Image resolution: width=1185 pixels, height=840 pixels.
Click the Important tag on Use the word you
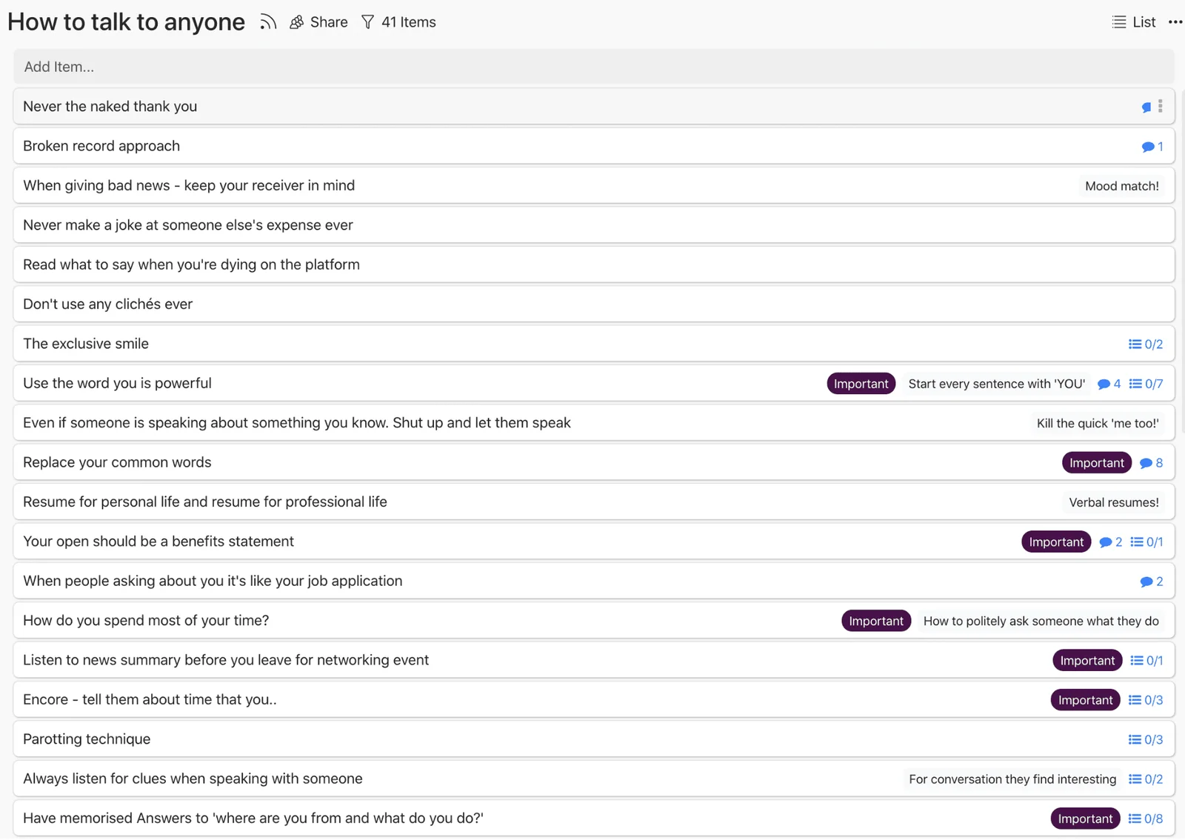861,384
